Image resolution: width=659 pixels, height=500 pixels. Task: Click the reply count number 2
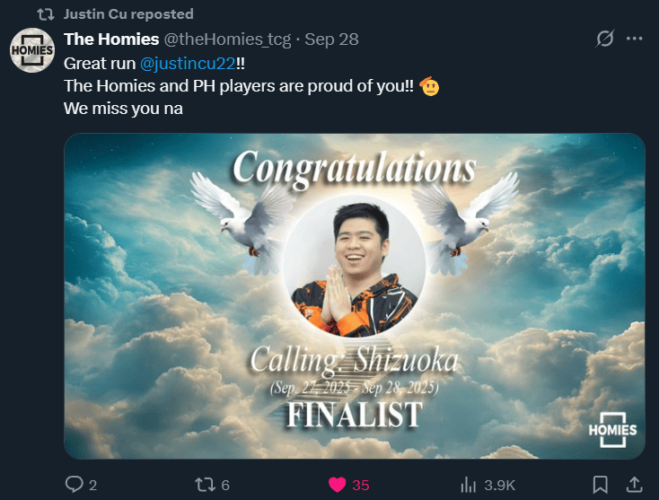[x=92, y=486]
